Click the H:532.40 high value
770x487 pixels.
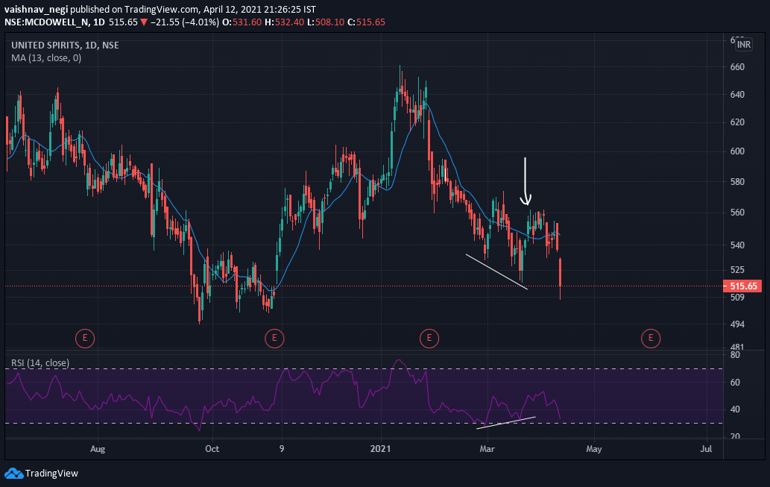point(284,22)
